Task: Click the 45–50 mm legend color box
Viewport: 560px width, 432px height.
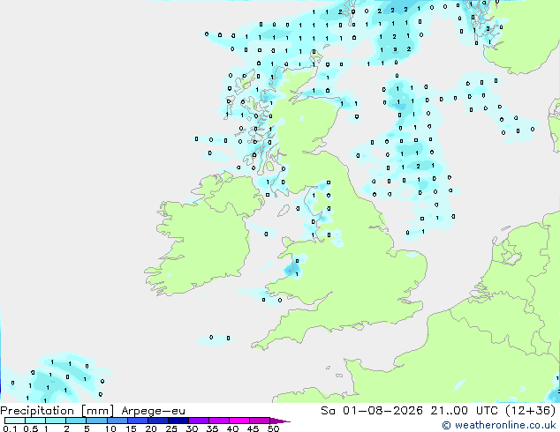Action: (260, 421)
